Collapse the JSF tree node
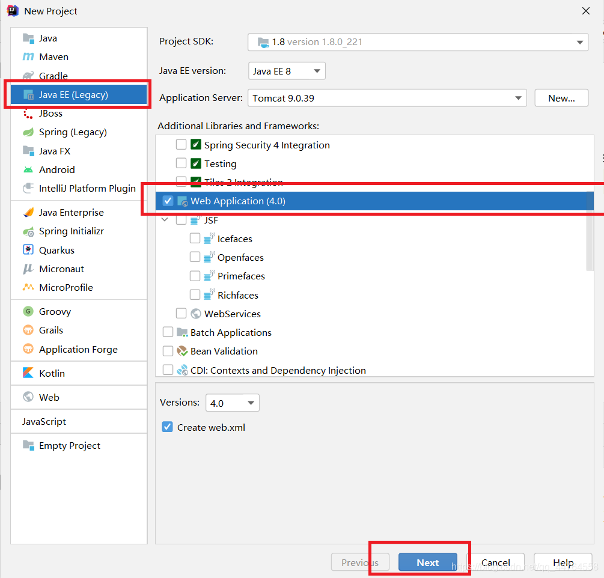 click(x=165, y=219)
